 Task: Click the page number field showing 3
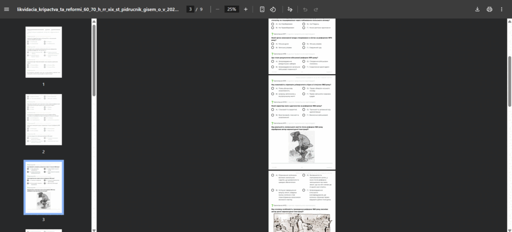pyautogui.click(x=191, y=9)
